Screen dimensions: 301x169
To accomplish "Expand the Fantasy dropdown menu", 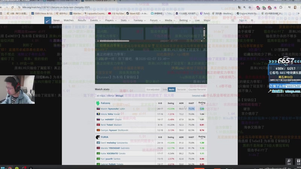I will pos(140,20).
